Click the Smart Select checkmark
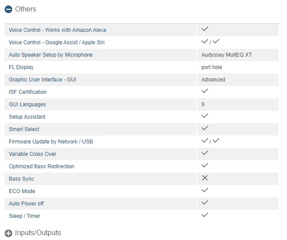Viewport: 287px width, 240px height. pos(205,128)
